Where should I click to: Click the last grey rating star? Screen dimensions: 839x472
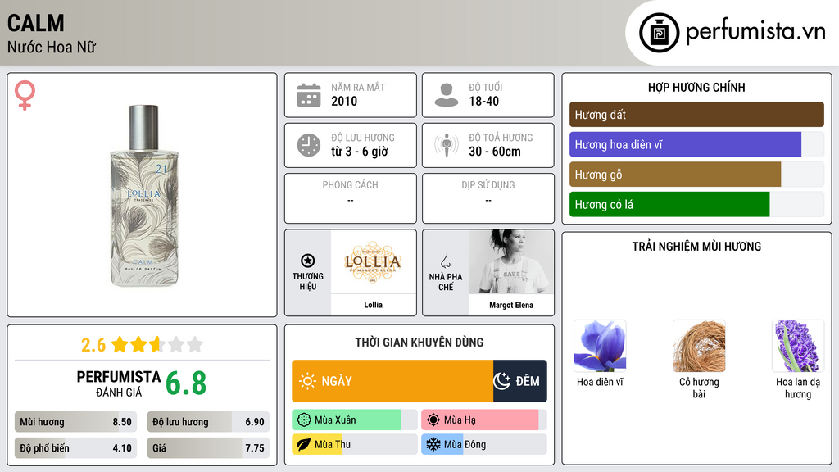click(195, 344)
